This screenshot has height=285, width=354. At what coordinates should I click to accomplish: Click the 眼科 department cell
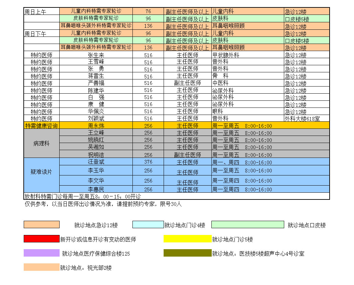pos(247,111)
